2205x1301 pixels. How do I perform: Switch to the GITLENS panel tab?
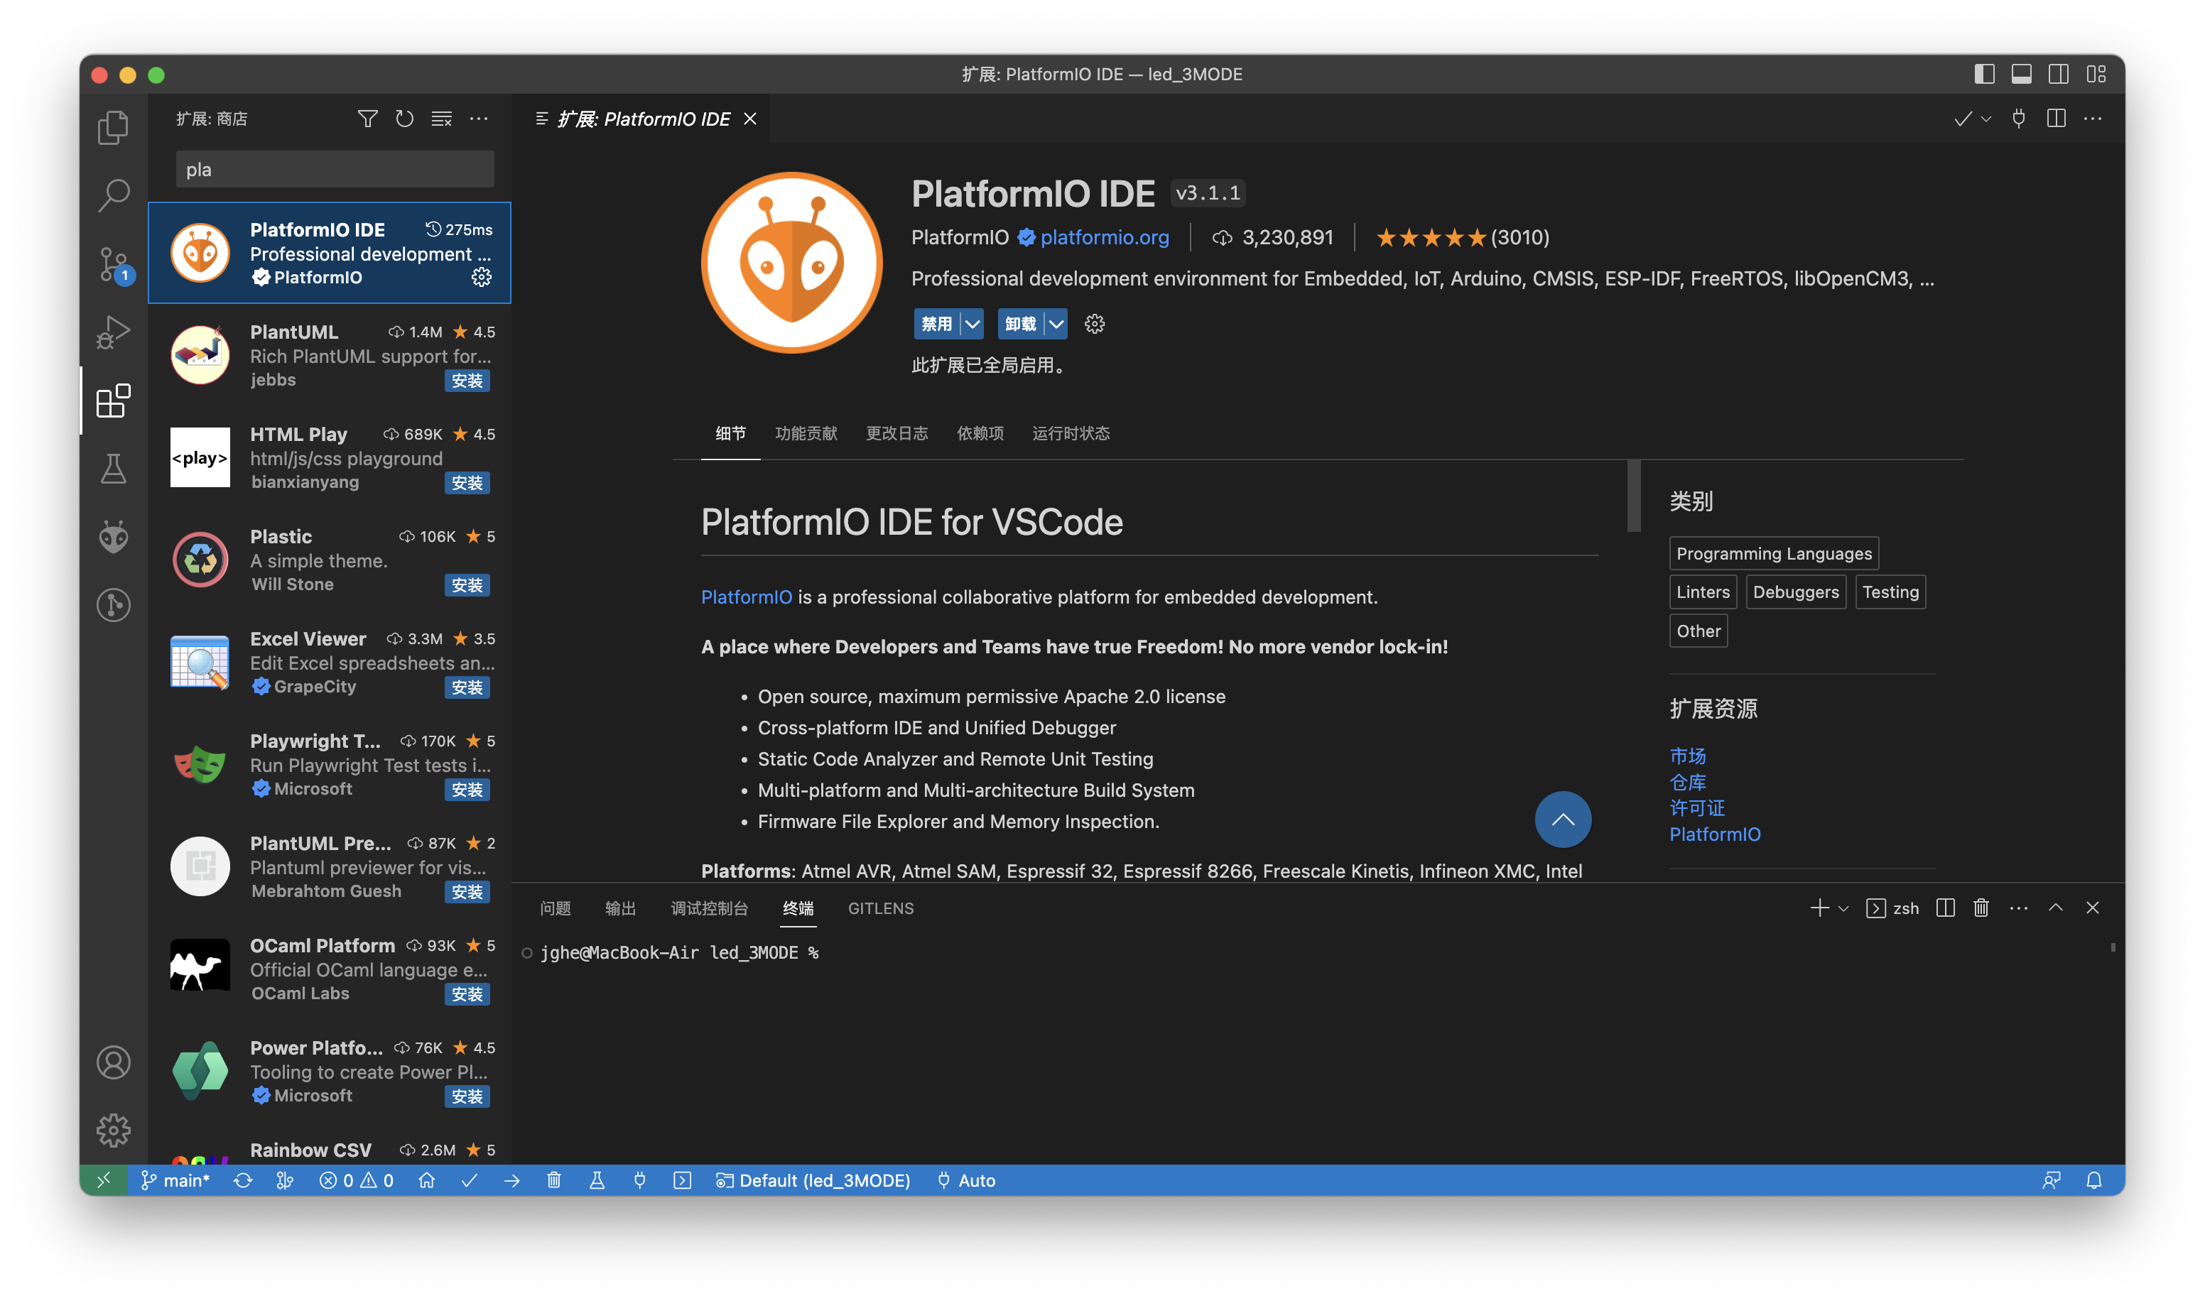(880, 908)
